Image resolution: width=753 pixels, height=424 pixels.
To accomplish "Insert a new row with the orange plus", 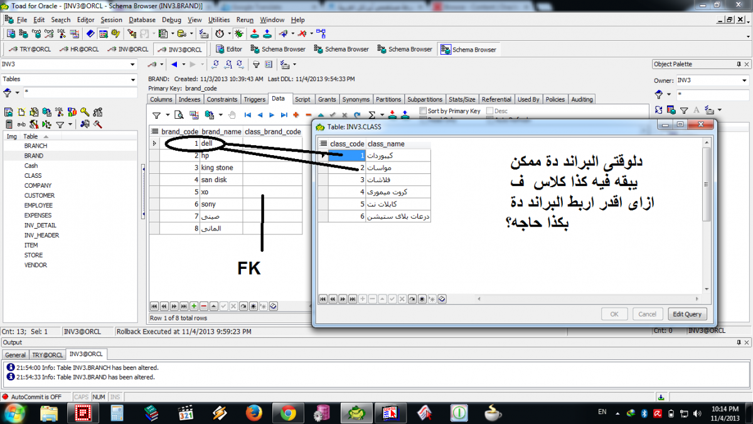I will click(296, 115).
